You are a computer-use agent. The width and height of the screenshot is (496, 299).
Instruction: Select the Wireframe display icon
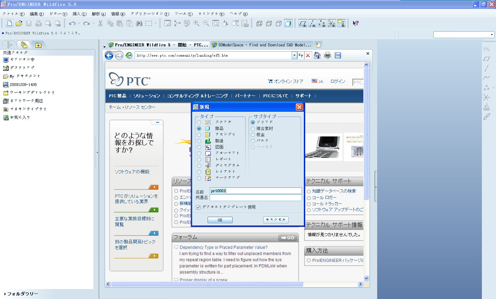coord(259,23)
